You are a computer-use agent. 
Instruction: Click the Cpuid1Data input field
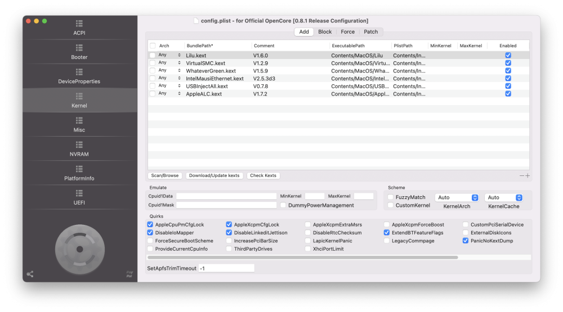point(226,196)
